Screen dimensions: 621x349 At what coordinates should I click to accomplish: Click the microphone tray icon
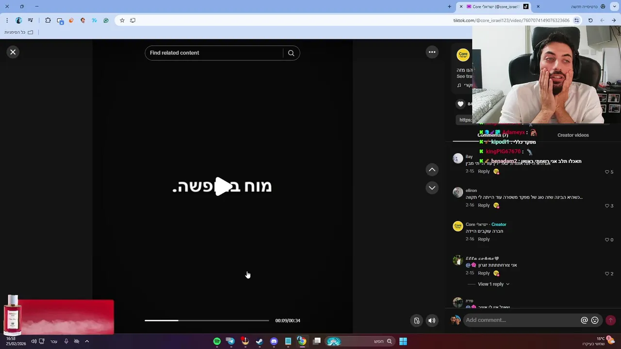click(66, 341)
